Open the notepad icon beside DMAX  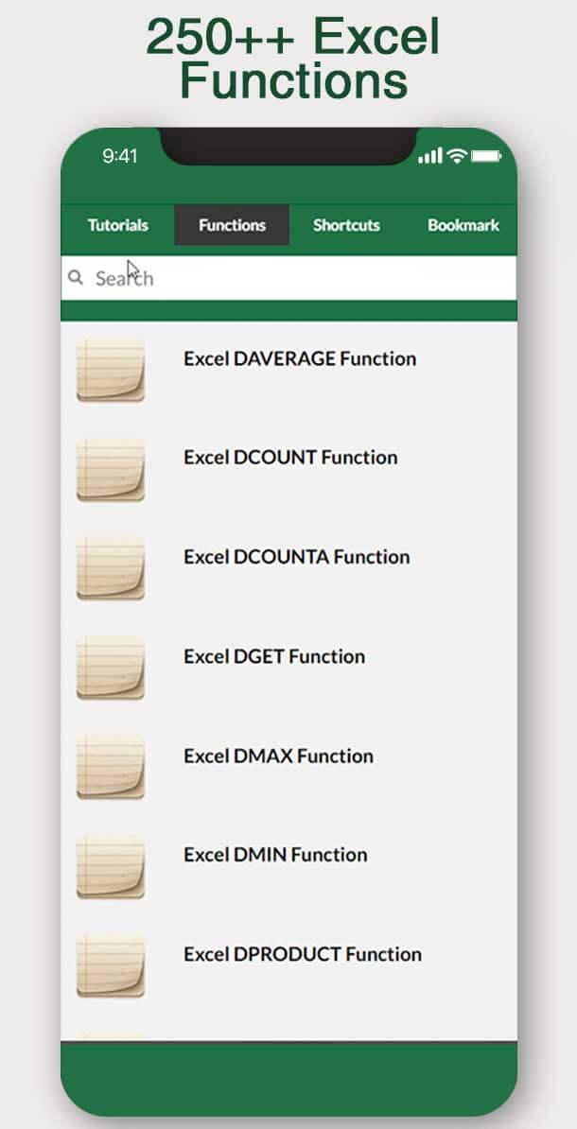coord(111,767)
